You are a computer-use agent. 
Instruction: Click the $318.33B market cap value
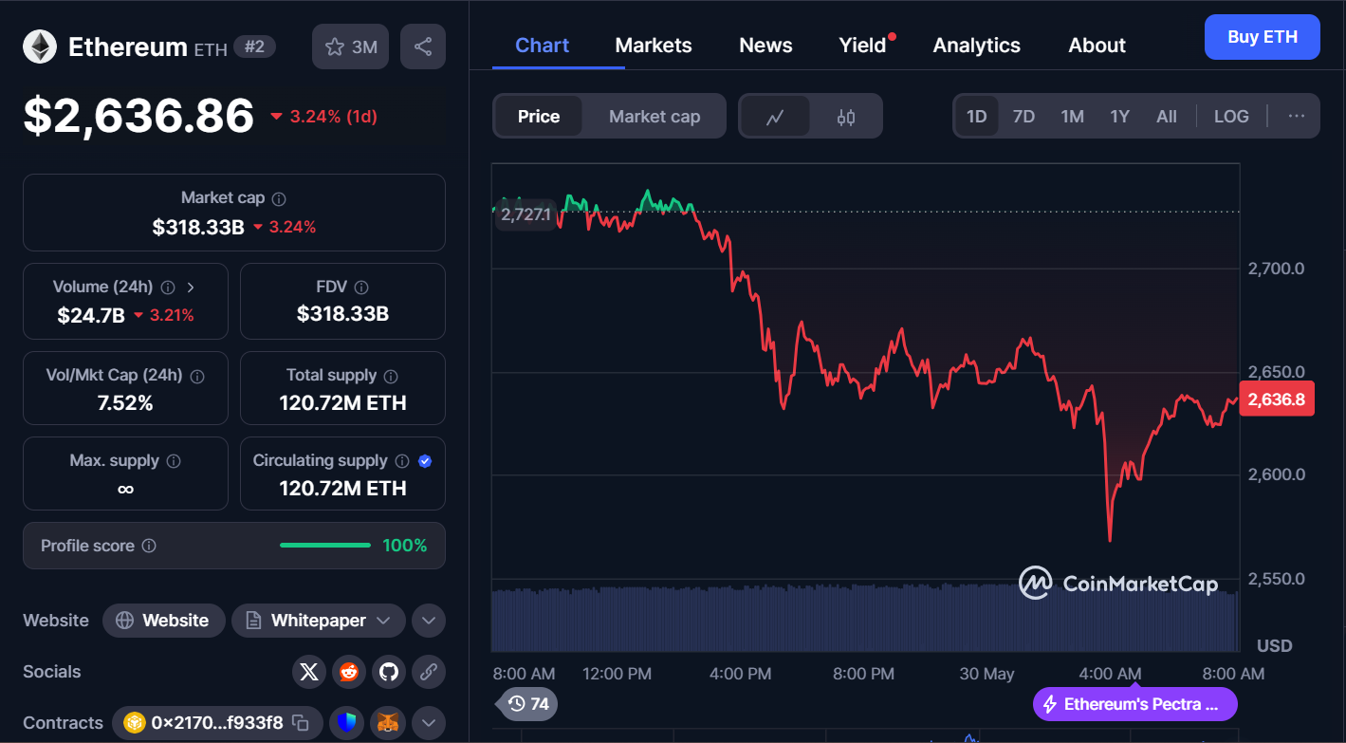pos(198,227)
